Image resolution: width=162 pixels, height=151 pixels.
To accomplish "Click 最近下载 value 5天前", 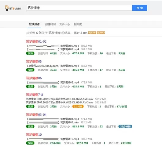I will (122, 53).
